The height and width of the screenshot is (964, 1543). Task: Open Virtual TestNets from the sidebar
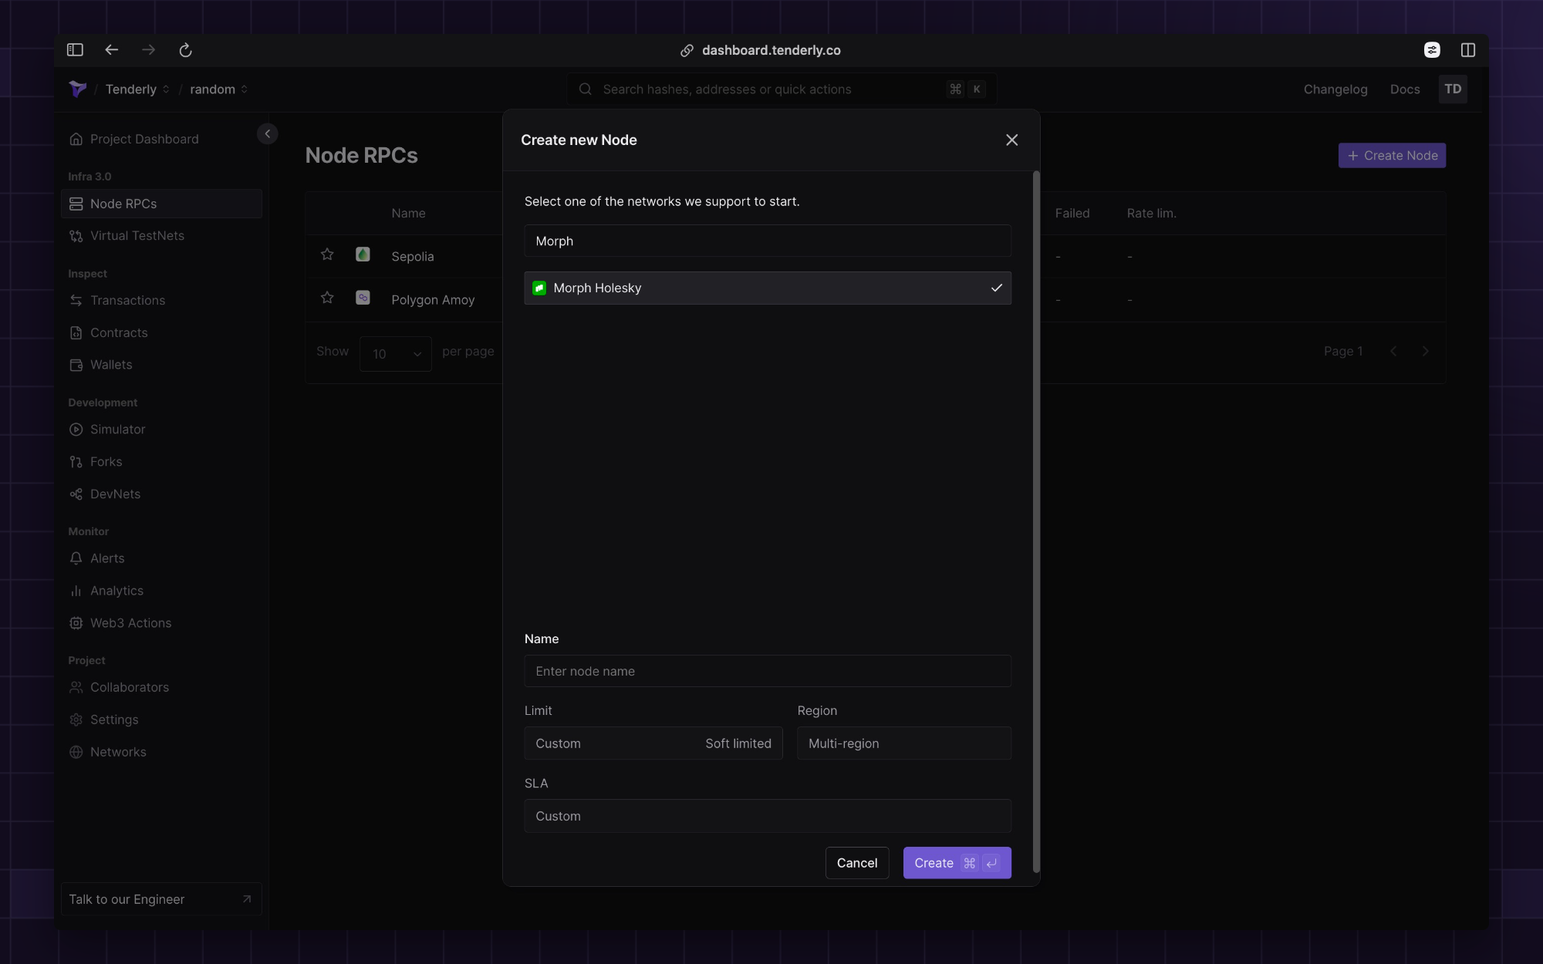coord(76,235)
